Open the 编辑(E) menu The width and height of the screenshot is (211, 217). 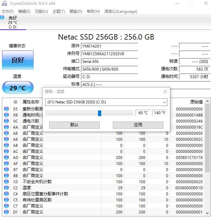click(x=24, y=11)
